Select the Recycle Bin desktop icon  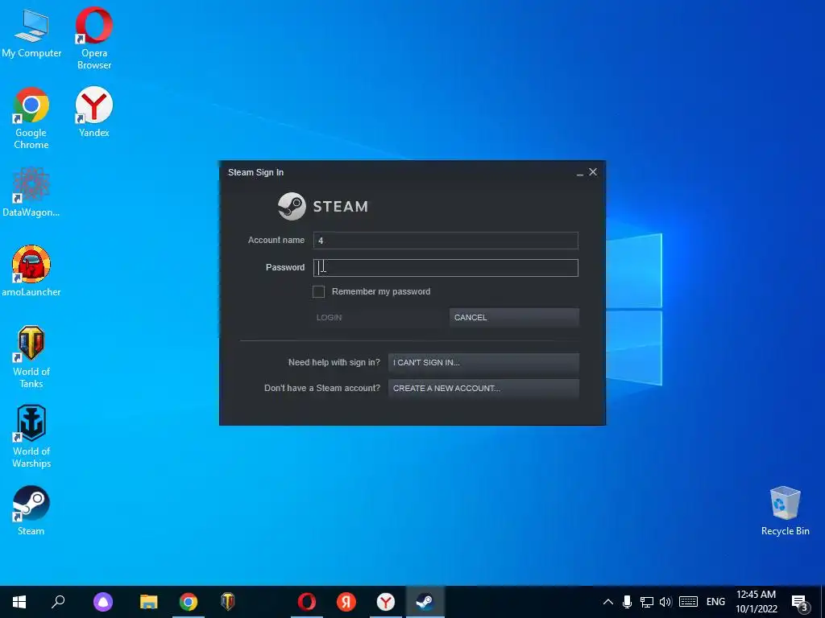785,511
